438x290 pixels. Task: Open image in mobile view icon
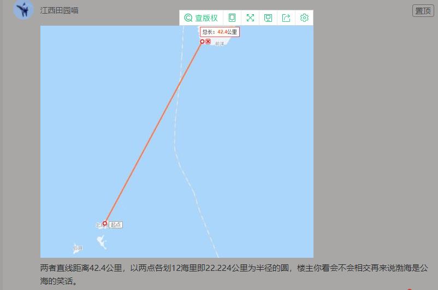coord(232,18)
